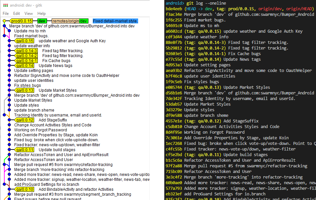Select commit 'Working on Forgot Password' in gitk
This screenshot has height=200, width=316.
click(40, 130)
